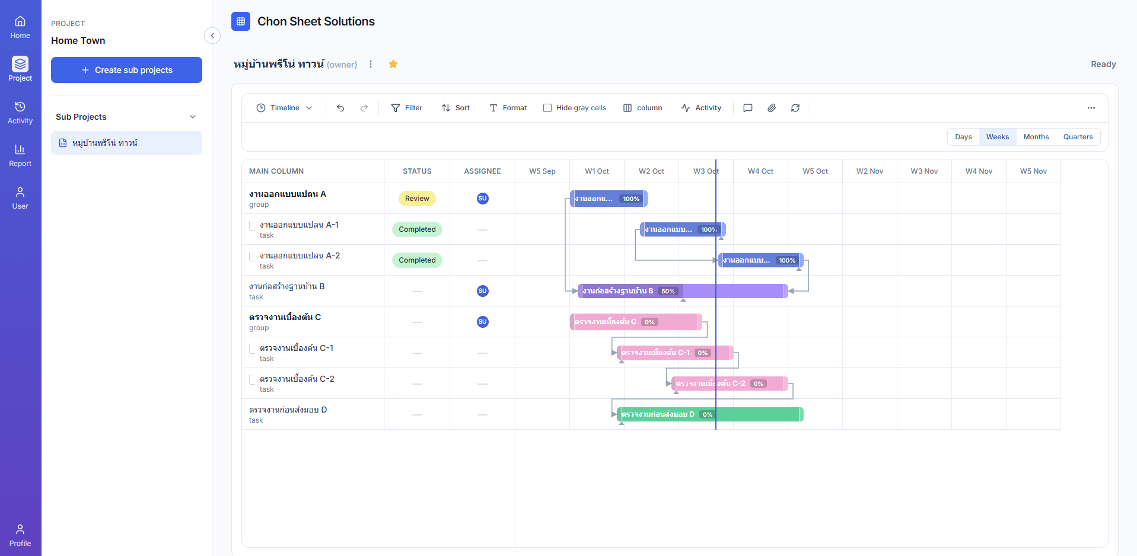
Task: Switch the timeline to Quarters
Action: 1078,137
